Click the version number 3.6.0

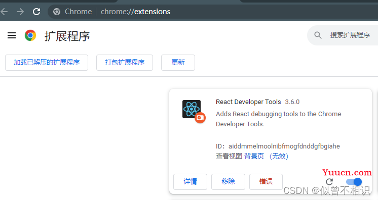click(292, 102)
